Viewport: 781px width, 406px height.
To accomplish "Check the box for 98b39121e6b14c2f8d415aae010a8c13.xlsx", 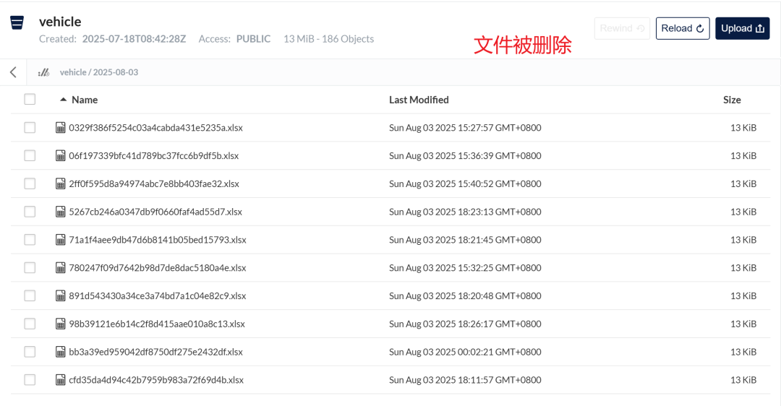I will 30,324.
